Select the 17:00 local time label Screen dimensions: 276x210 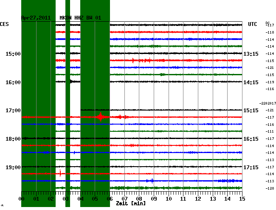[13, 111]
